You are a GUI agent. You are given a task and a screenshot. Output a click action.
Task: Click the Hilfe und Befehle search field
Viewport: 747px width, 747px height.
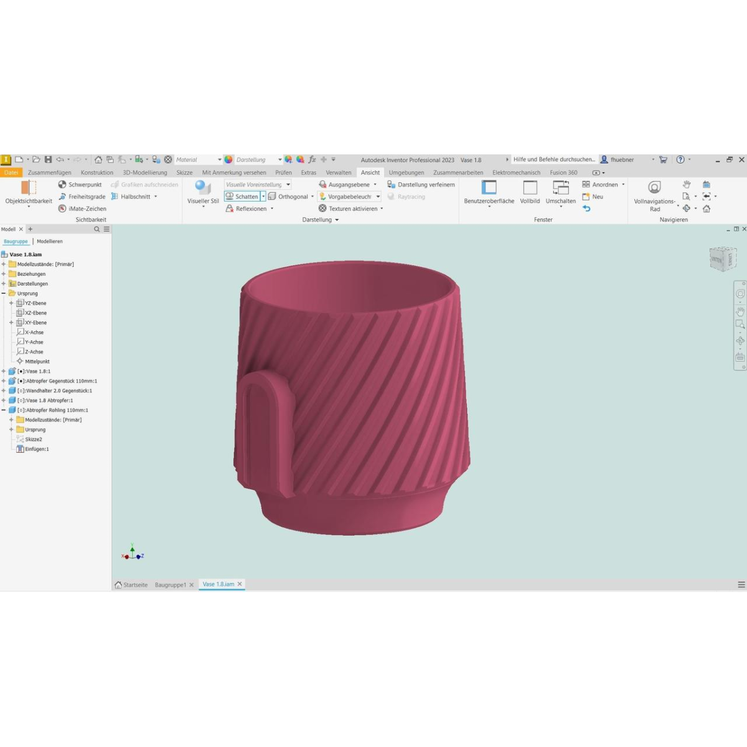pyautogui.click(x=553, y=160)
